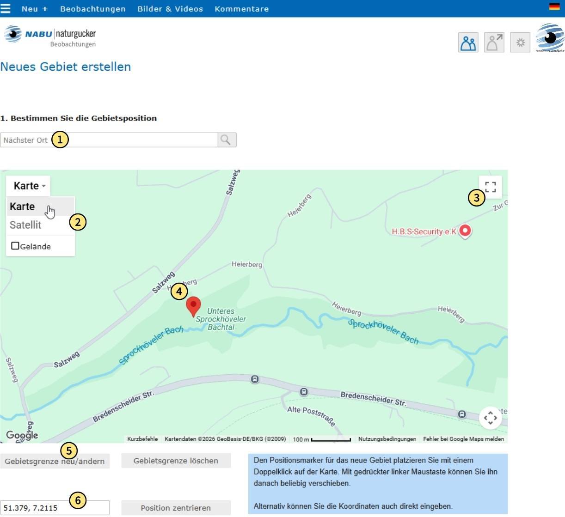The width and height of the screenshot is (565, 517).
Task: Click Position zentrieren button
Action: coord(176,508)
